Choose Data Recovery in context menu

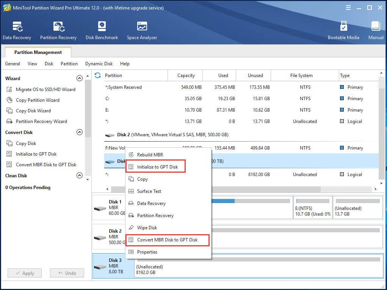coord(168,203)
